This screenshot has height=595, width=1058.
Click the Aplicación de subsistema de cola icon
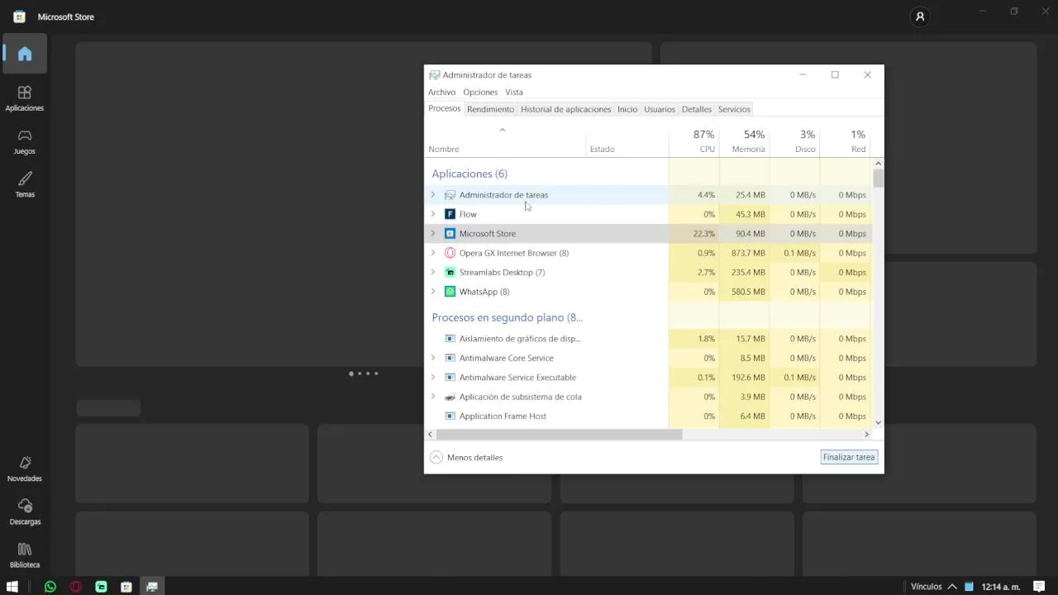point(450,397)
